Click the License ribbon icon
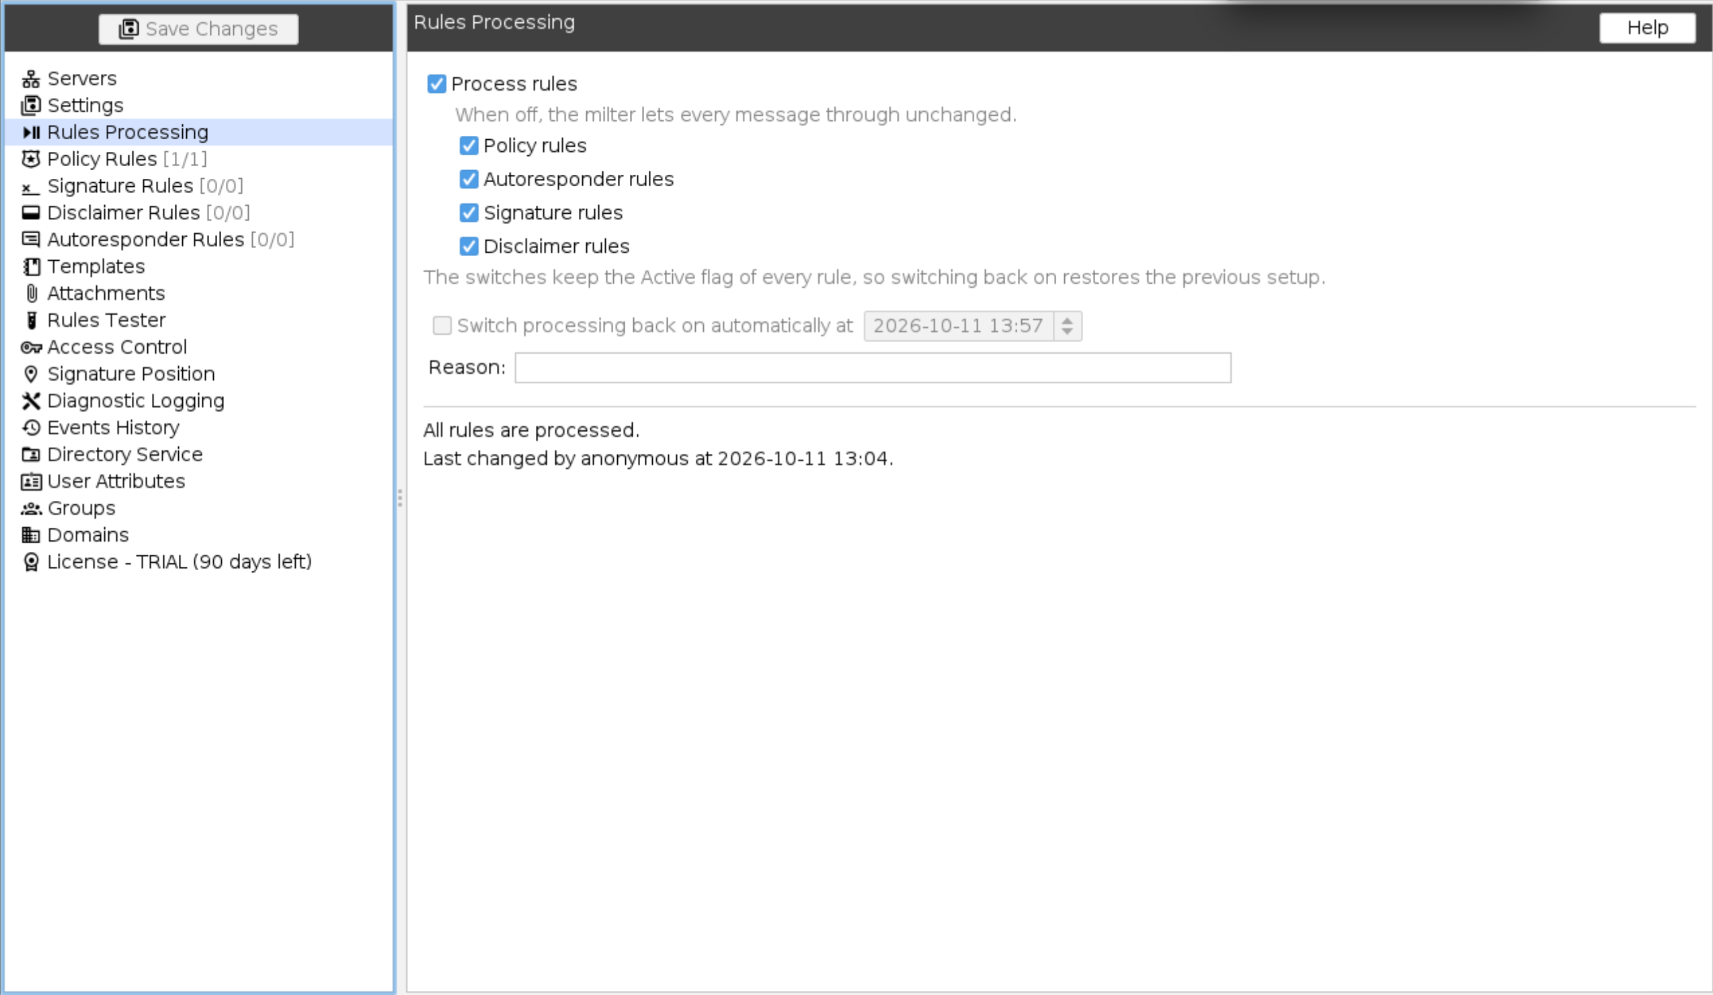Image resolution: width=1713 pixels, height=995 pixels. click(31, 562)
